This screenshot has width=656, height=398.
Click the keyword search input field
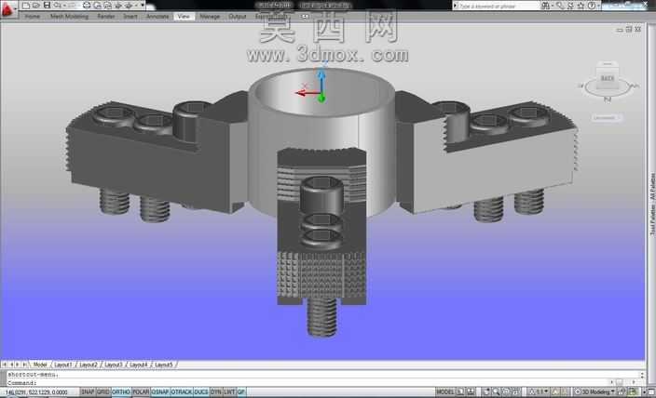click(x=498, y=6)
